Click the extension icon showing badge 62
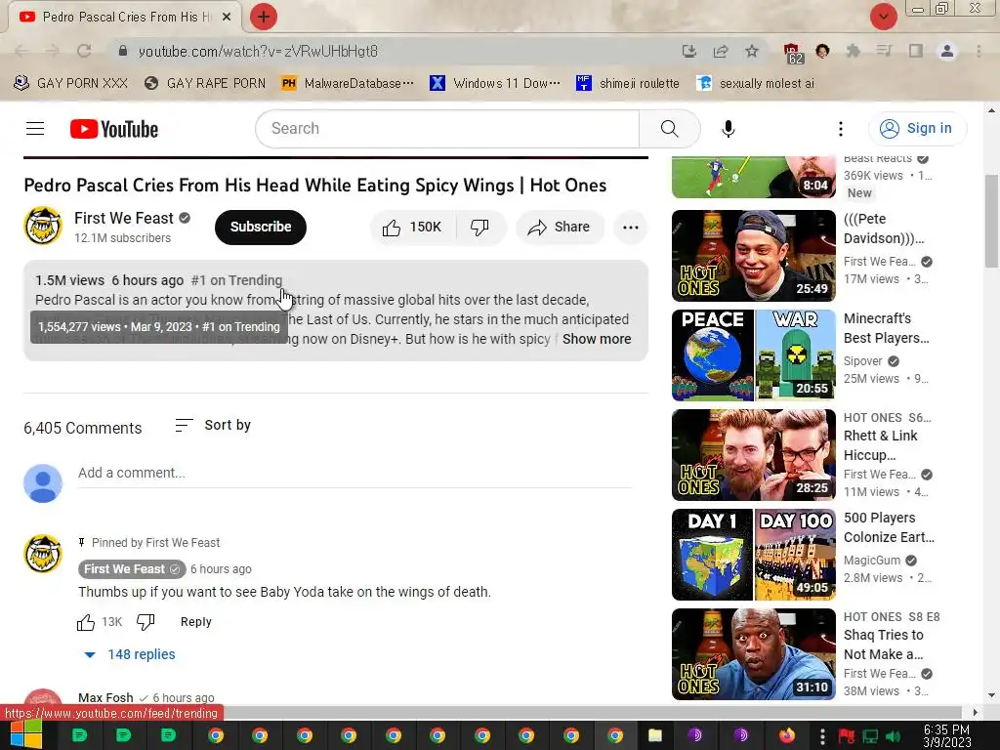The width and height of the screenshot is (1000, 750). pyautogui.click(x=792, y=53)
